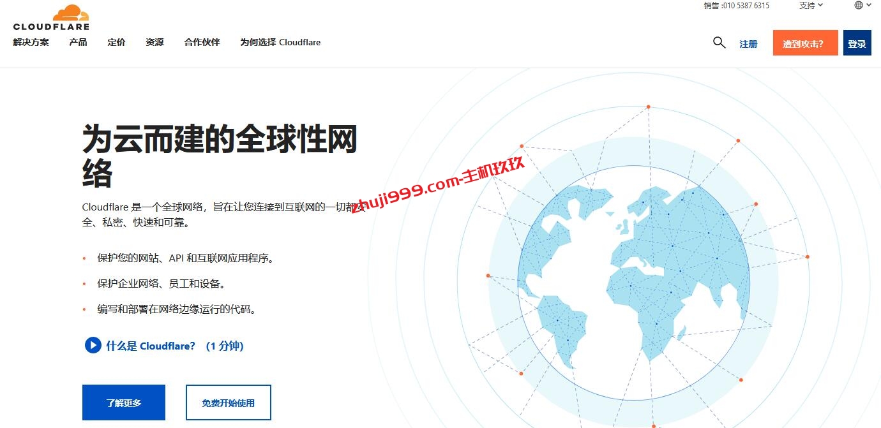881x428 pixels.
Task: Open the search magnifier icon
Action: coord(719,43)
